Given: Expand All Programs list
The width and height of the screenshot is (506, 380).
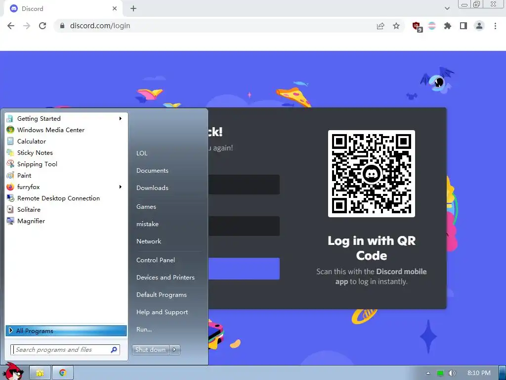Looking at the screenshot, I should tap(66, 331).
